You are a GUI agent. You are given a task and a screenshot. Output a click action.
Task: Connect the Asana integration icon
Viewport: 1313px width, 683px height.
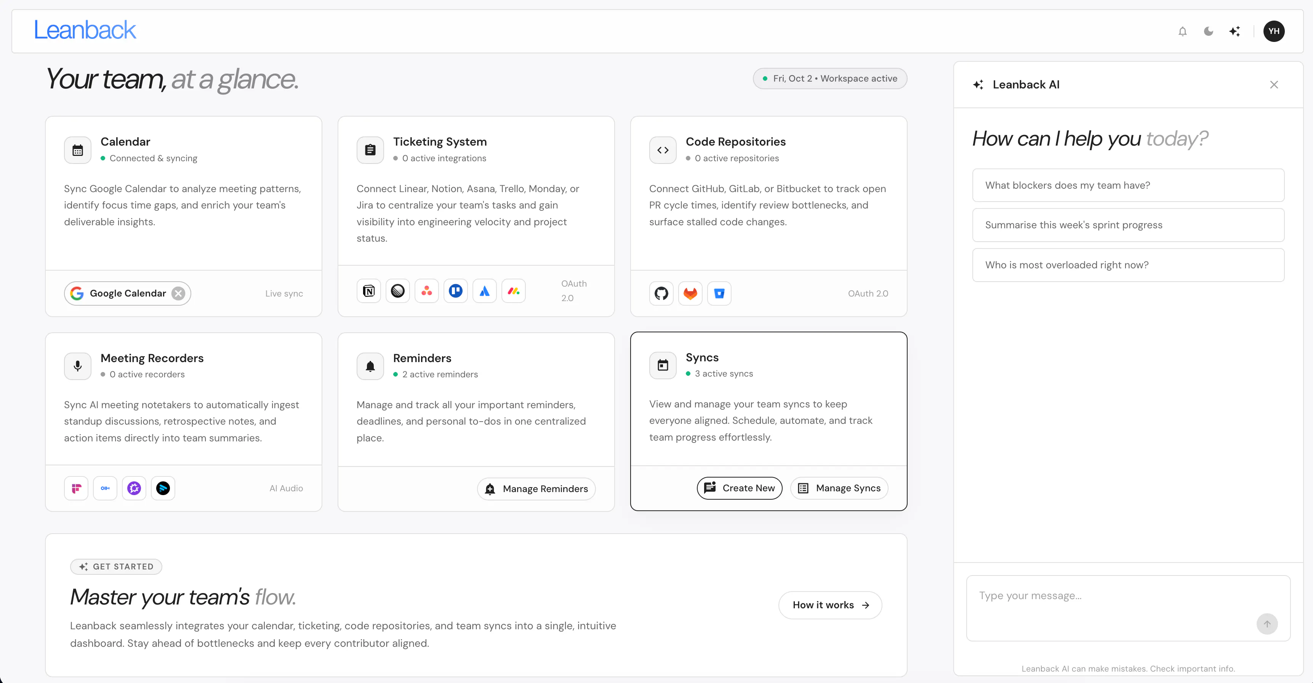[x=427, y=291]
